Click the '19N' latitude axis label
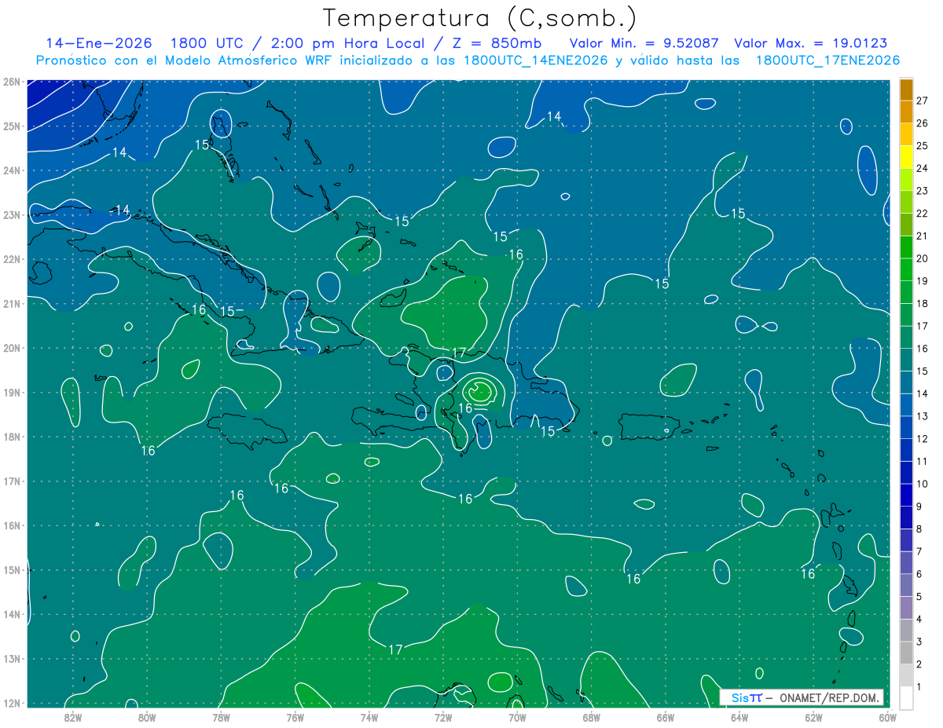This screenshot has width=943, height=728. (x=12, y=392)
